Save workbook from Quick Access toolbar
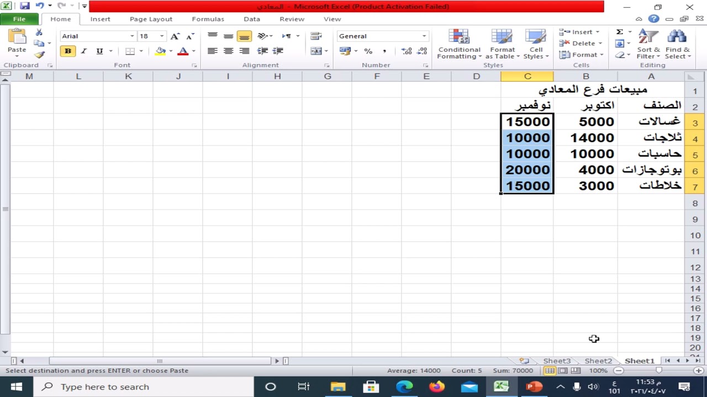The height and width of the screenshot is (397, 707). (25, 6)
